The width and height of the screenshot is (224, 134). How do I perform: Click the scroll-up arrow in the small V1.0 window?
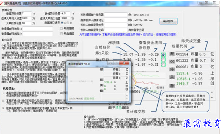coord(127,95)
